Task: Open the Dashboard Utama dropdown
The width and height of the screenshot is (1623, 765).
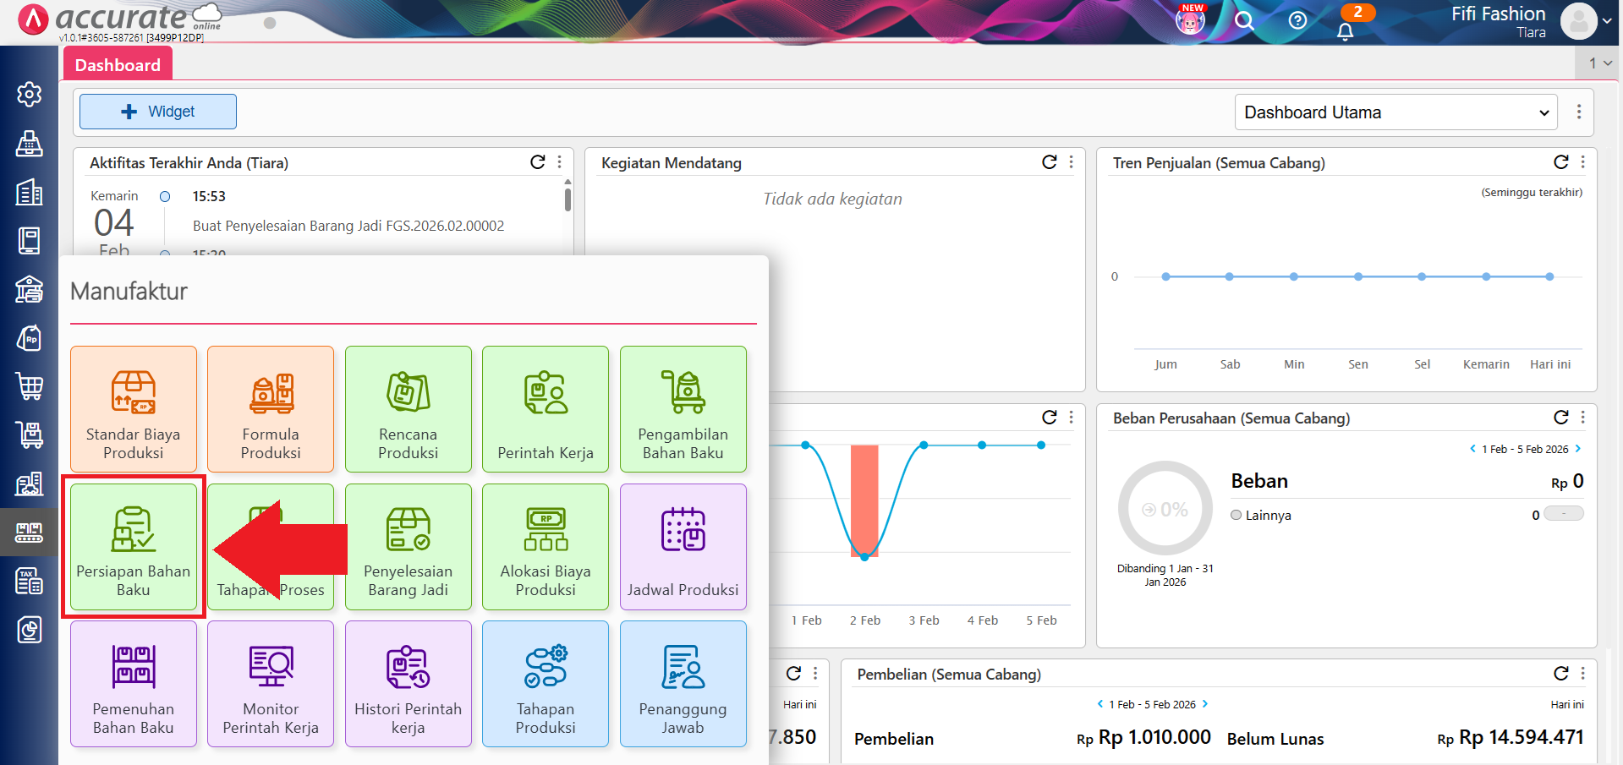Action: [1396, 112]
